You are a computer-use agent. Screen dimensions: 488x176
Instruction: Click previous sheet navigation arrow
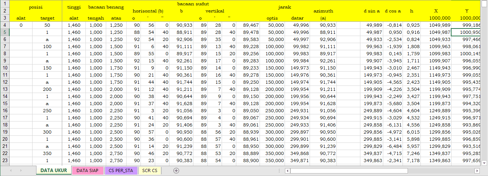click(x=11, y=171)
